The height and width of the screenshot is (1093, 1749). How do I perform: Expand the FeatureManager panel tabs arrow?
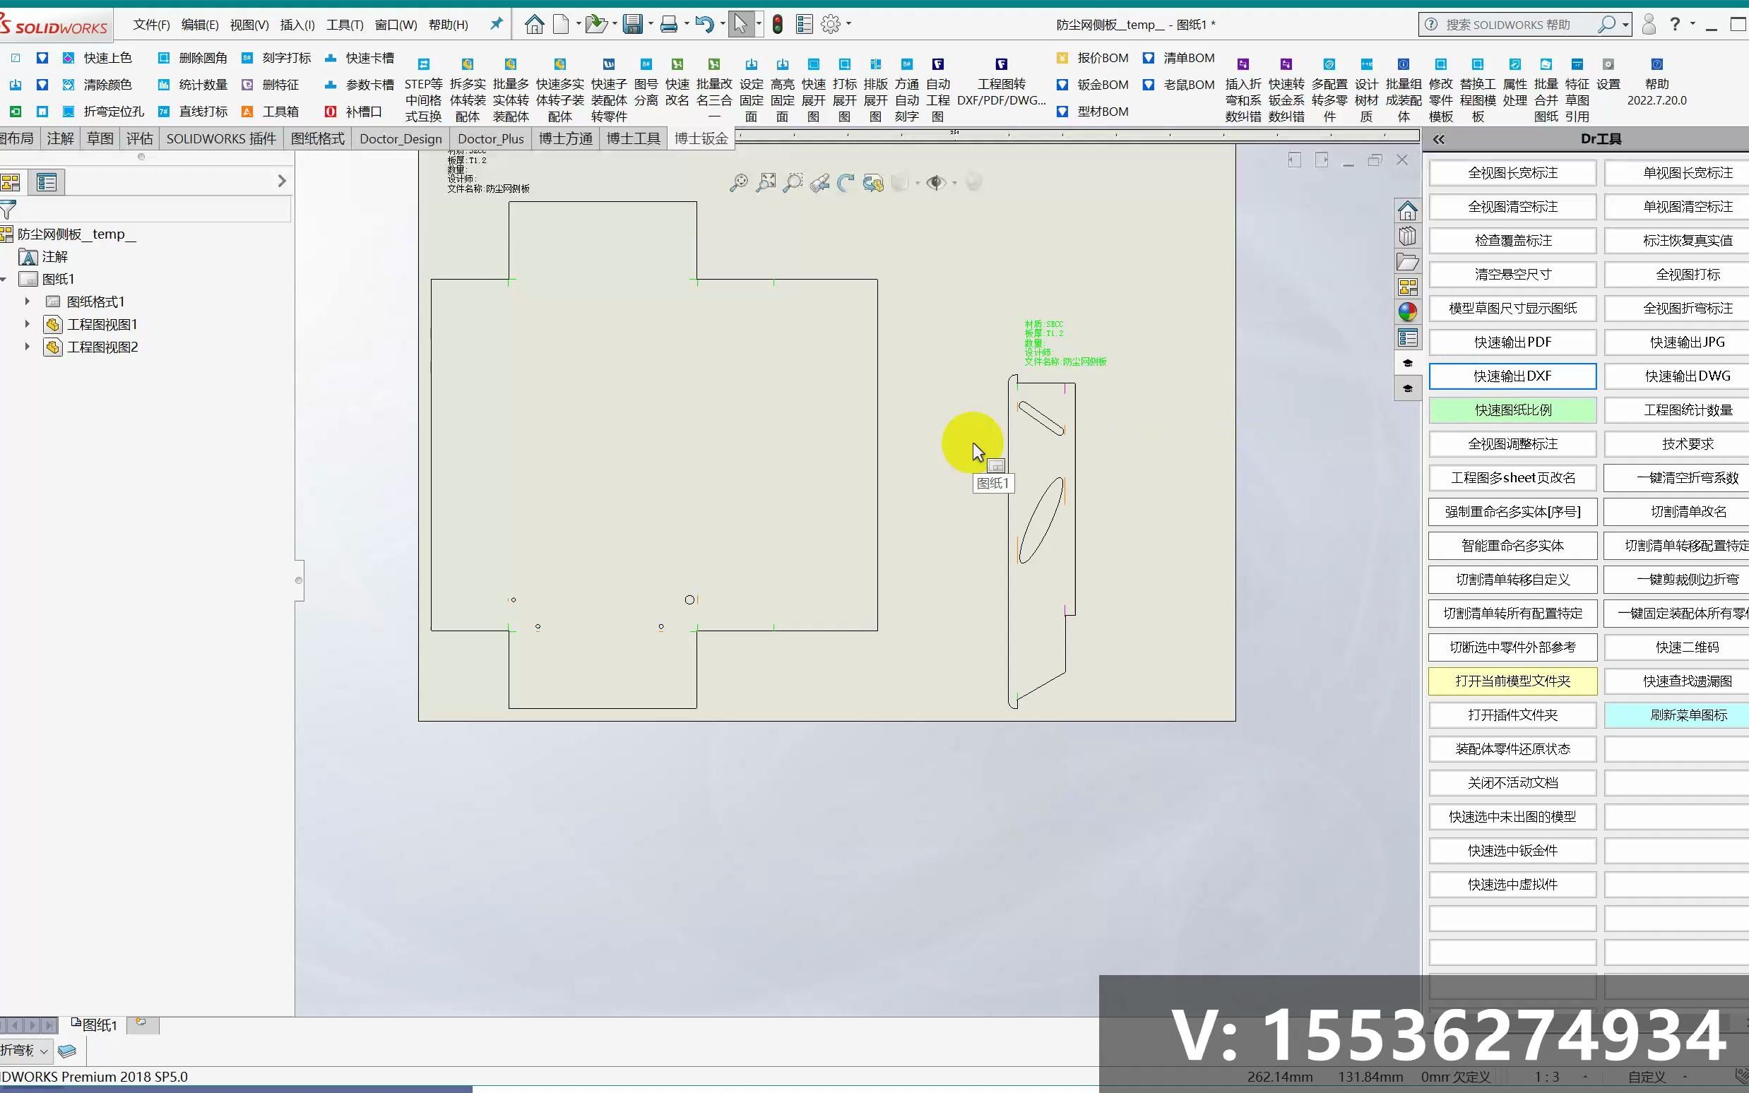(x=282, y=181)
